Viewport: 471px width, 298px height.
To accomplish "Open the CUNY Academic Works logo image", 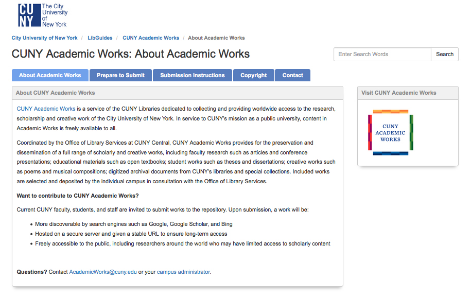I will coord(391,132).
